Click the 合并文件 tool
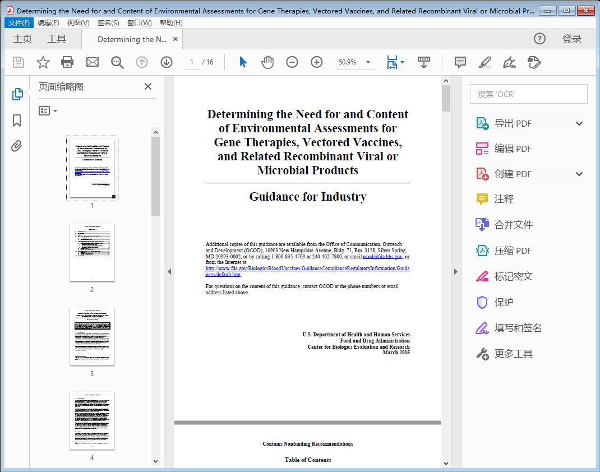This screenshot has height=472, width=600. point(504,225)
